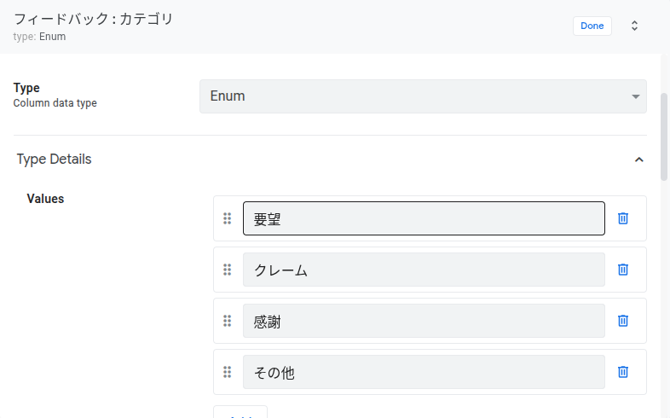
Task: Grab drag handle of 感謝 value
Action: click(228, 321)
